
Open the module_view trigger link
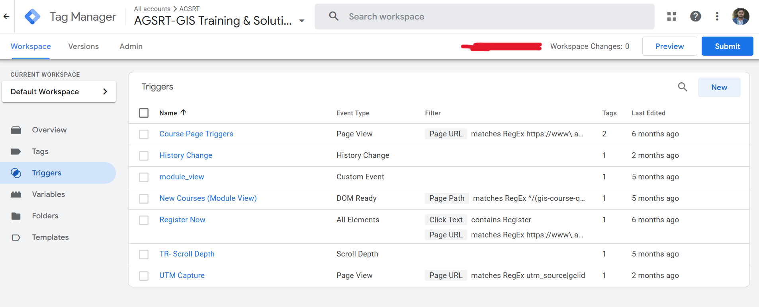tap(182, 177)
